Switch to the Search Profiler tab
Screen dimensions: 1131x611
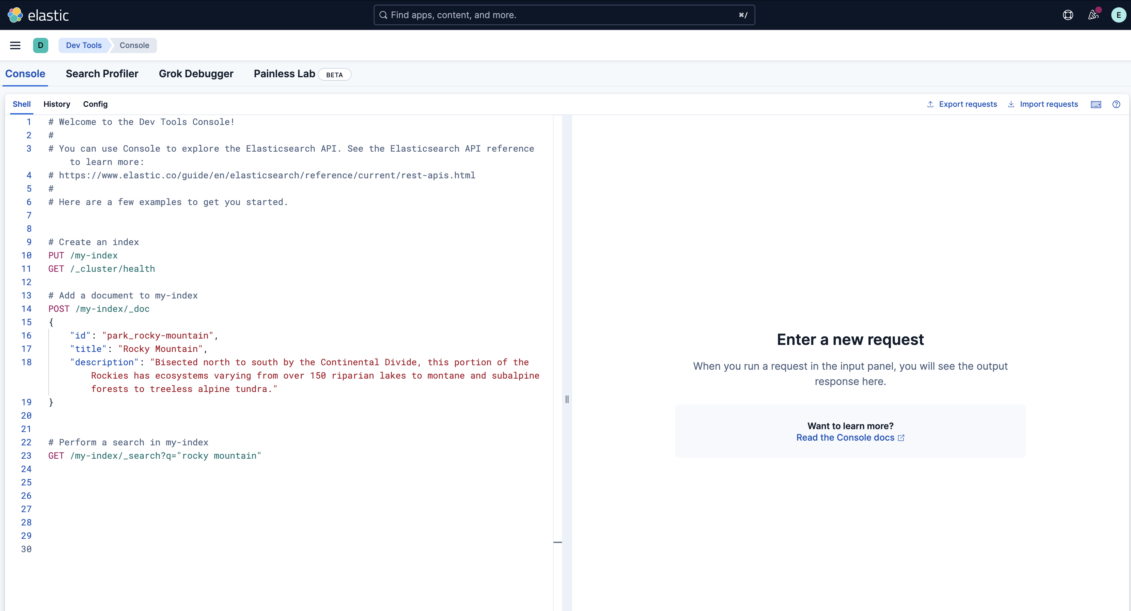pyautogui.click(x=102, y=74)
